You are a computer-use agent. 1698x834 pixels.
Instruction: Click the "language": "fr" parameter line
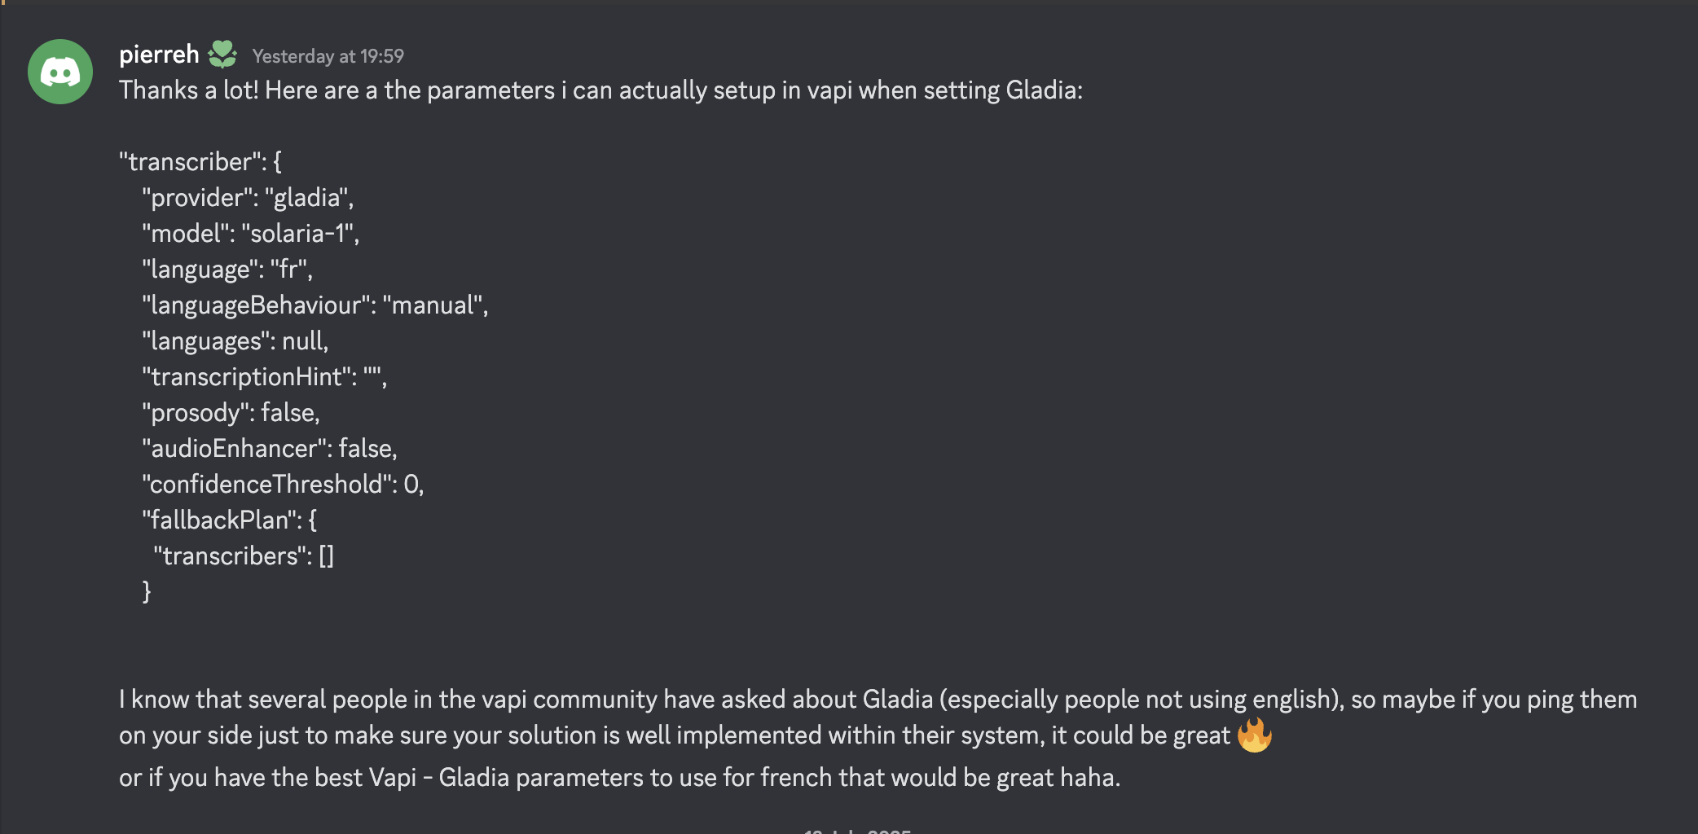228,269
